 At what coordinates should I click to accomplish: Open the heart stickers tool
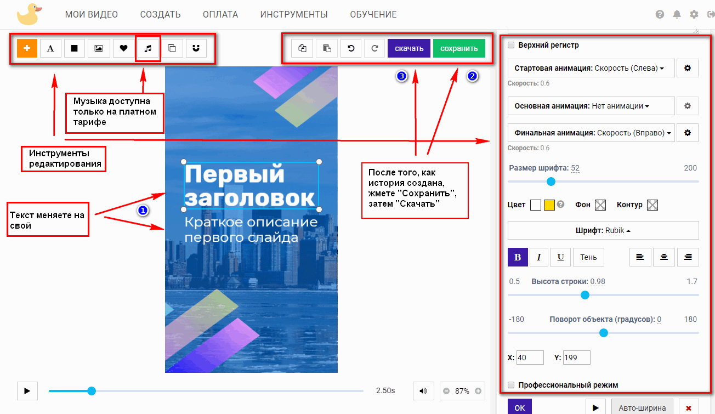point(123,48)
